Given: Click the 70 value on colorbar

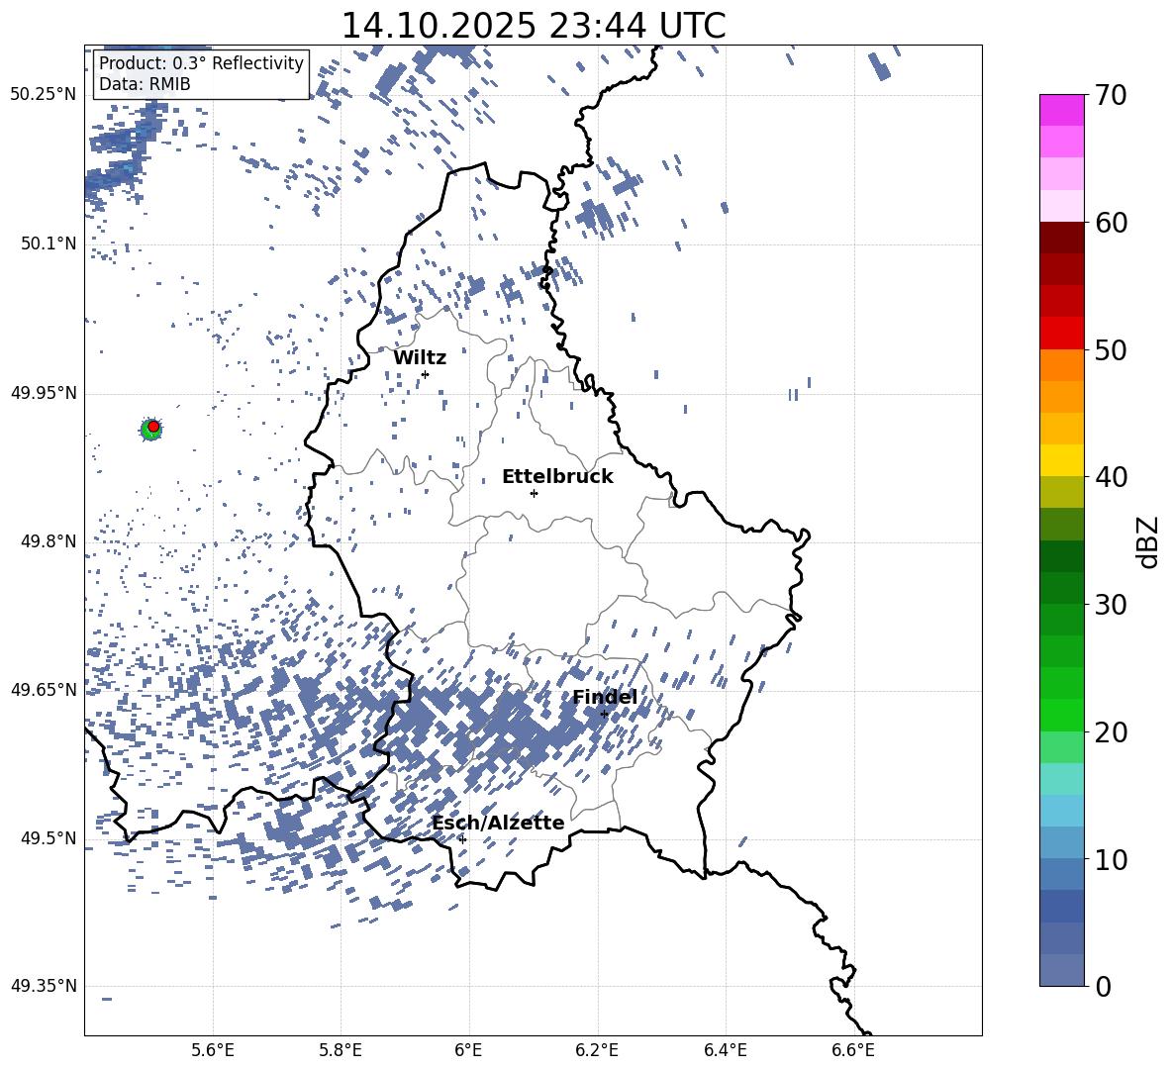Looking at the screenshot, I should point(1111,95).
